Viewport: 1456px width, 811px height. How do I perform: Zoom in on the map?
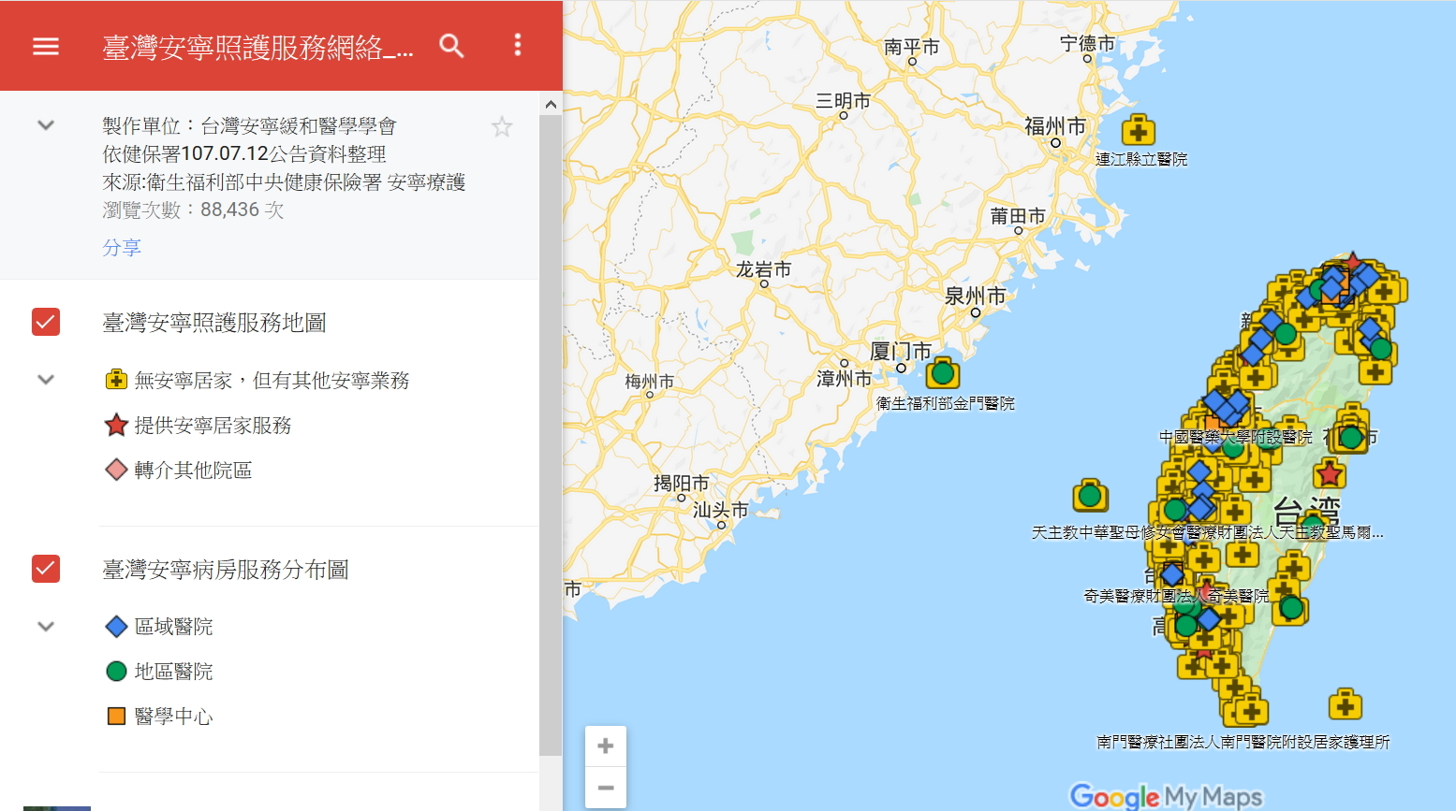(606, 746)
